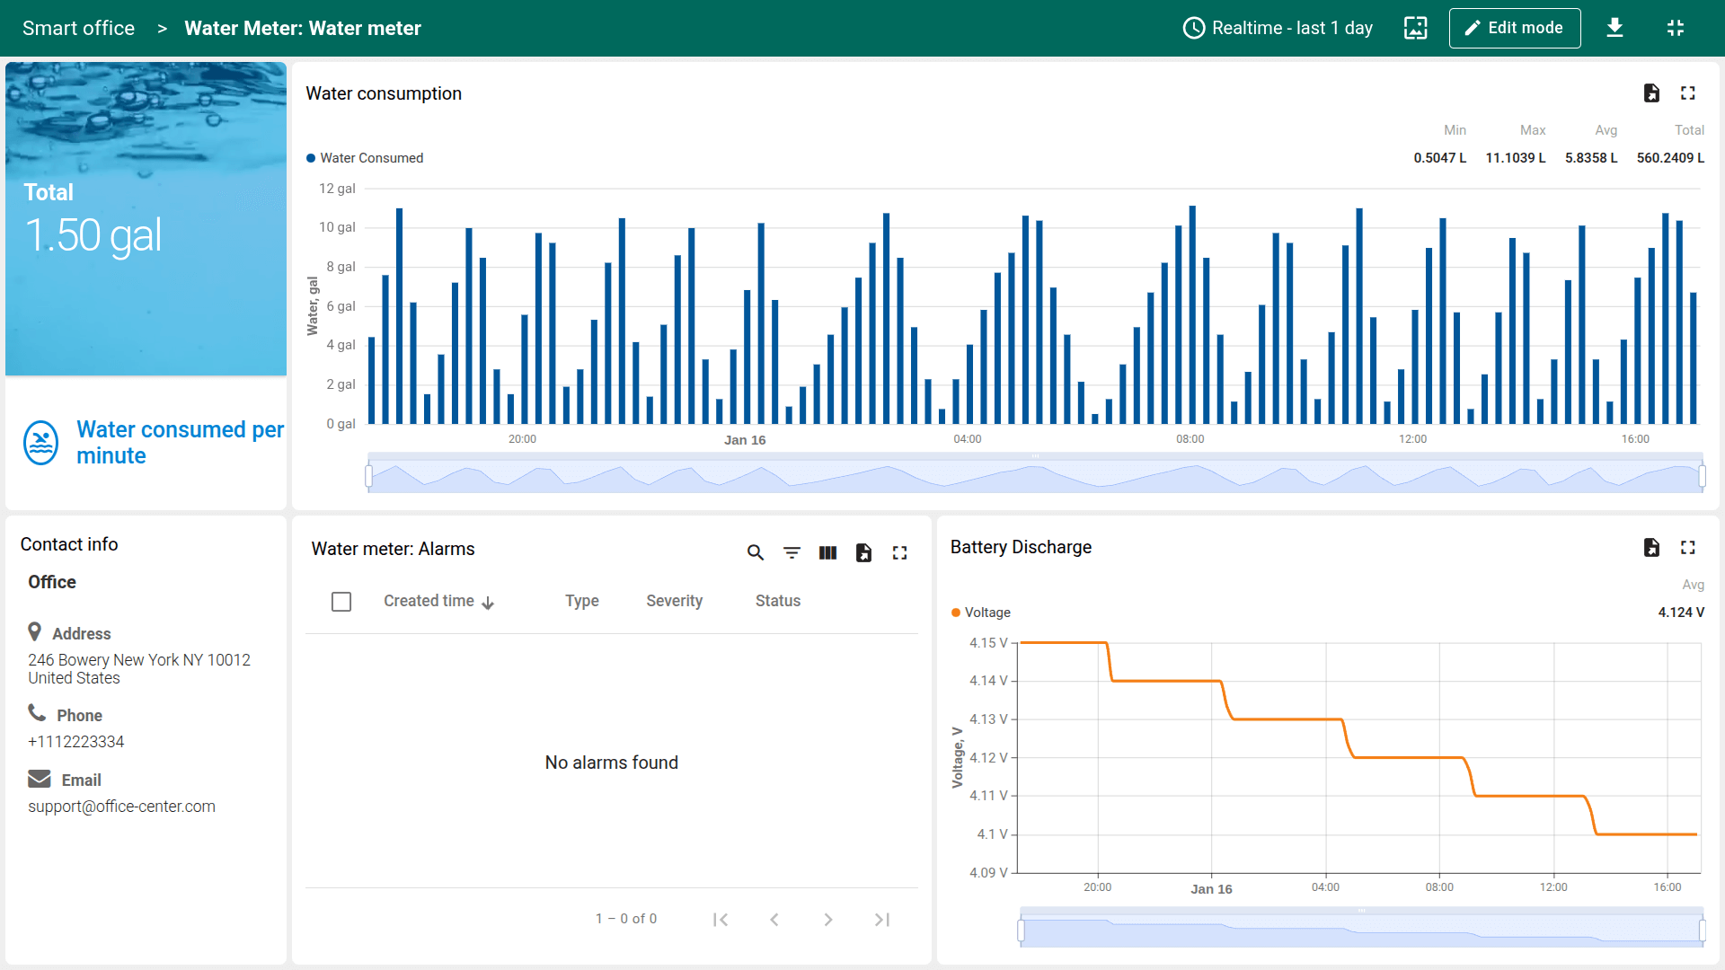Image resolution: width=1725 pixels, height=970 pixels.
Task: Expand Water consumption widget to fullscreen
Action: 1688,93
